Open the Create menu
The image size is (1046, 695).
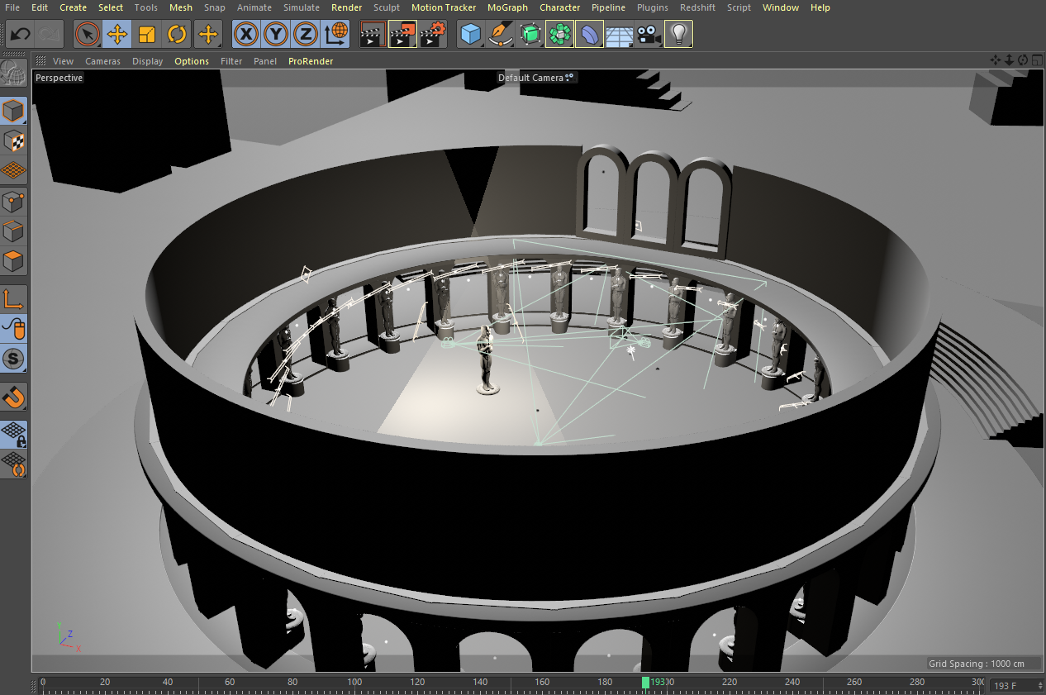(73, 7)
